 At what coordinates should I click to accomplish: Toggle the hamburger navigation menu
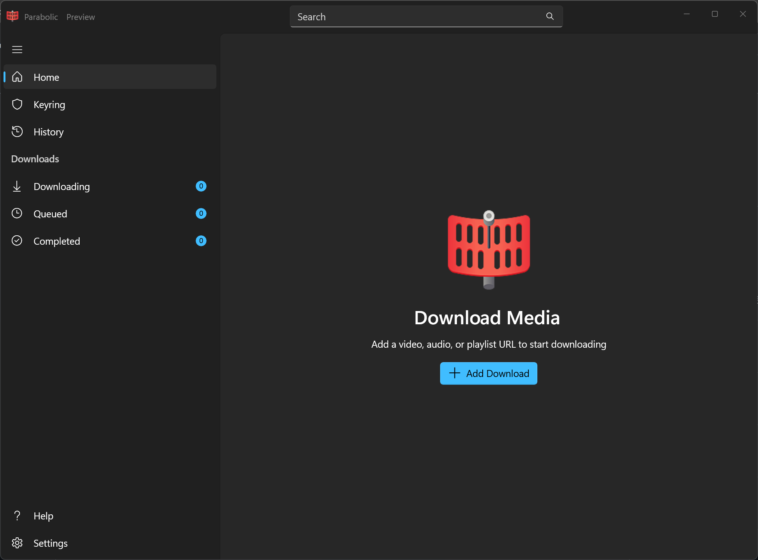click(x=17, y=50)
